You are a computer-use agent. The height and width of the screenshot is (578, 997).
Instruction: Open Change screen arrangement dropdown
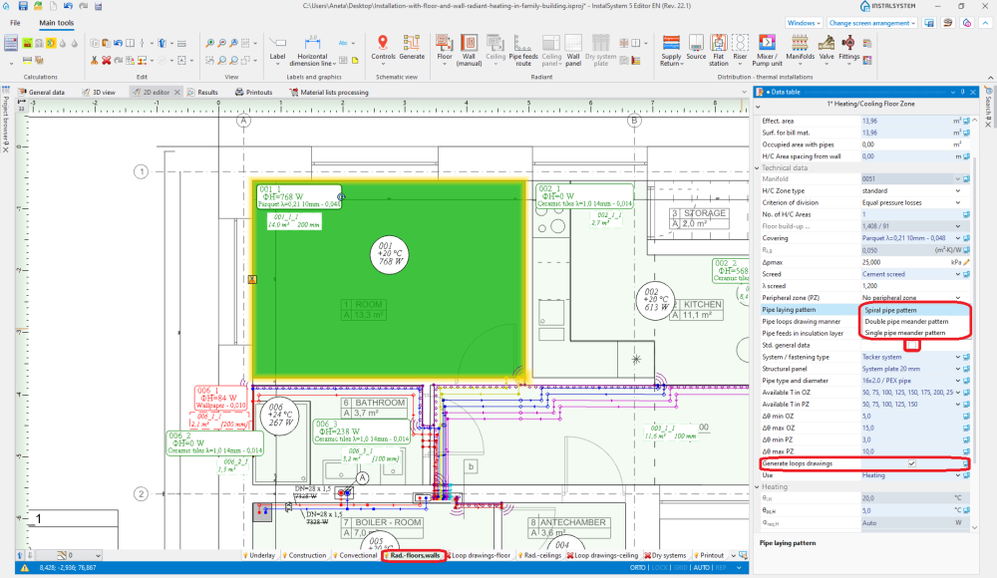point(871,23)
